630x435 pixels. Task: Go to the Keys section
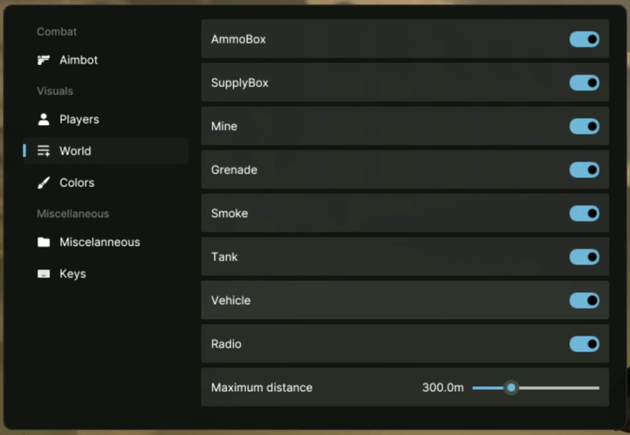(73, 274)
